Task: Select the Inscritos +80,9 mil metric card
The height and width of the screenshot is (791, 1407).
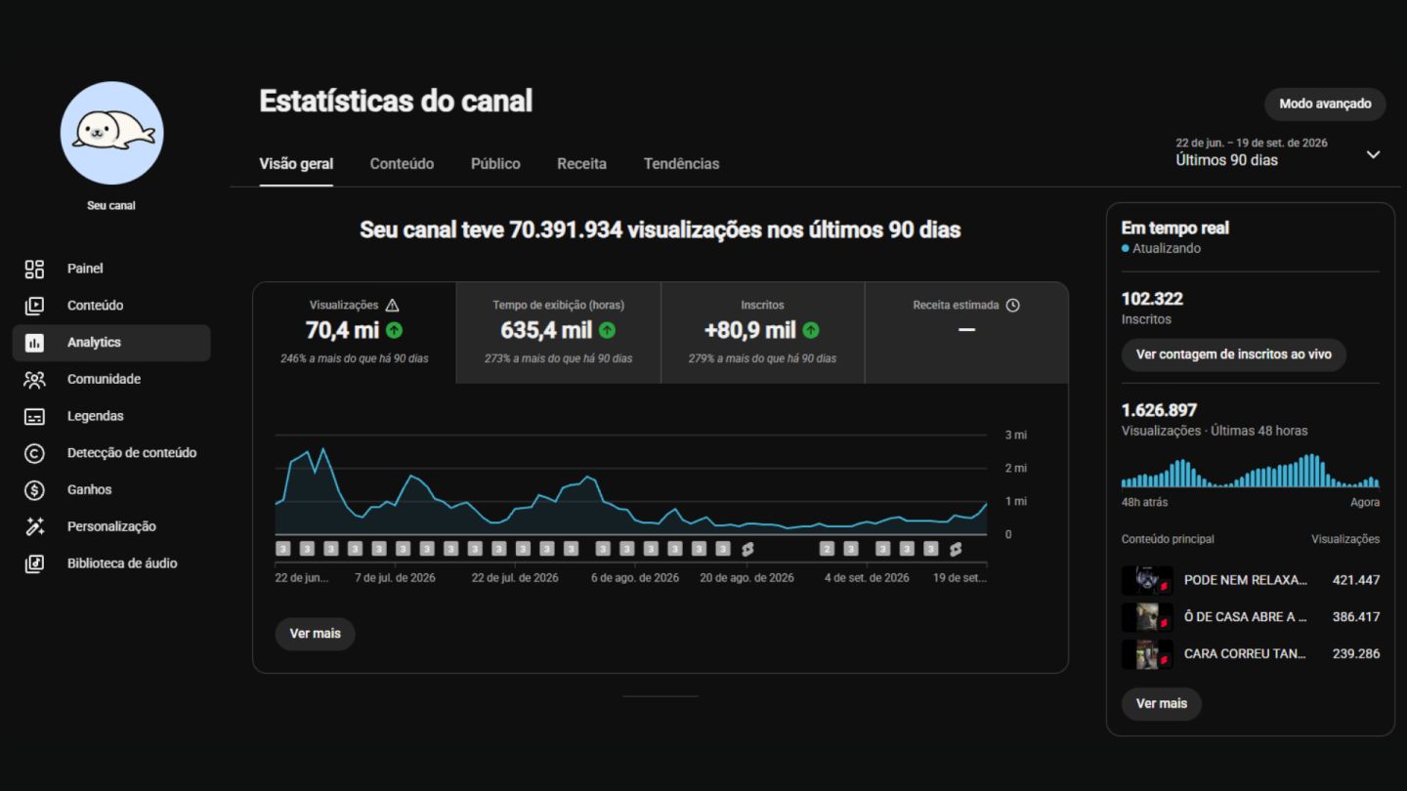Action: click(763, 332)
